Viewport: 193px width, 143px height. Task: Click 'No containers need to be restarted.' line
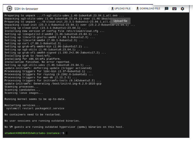click(32, 114)
